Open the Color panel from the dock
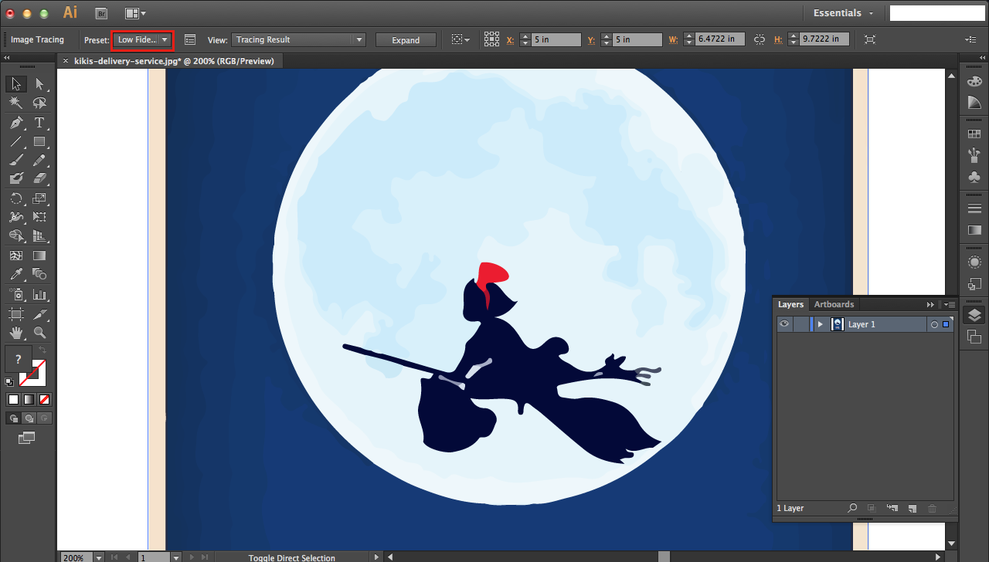Viewport: 989px width, 562px height. click(x=974, y=82)
